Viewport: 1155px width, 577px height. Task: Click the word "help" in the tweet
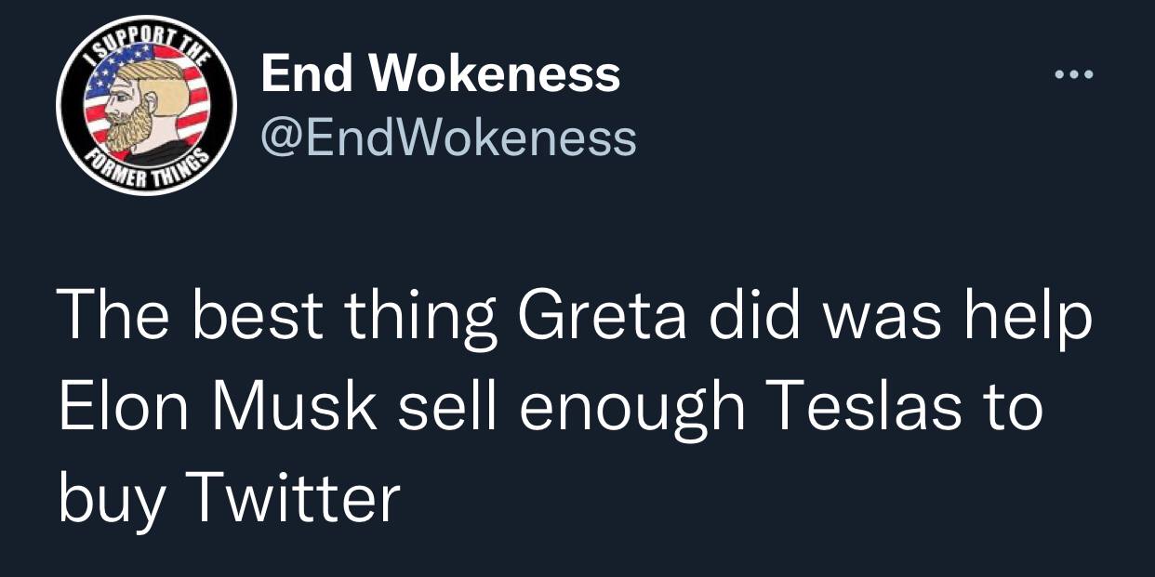1038,317
